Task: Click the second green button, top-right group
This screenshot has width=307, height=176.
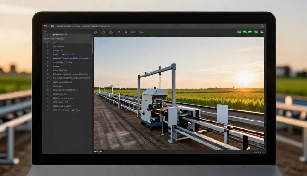Action: 245,32
